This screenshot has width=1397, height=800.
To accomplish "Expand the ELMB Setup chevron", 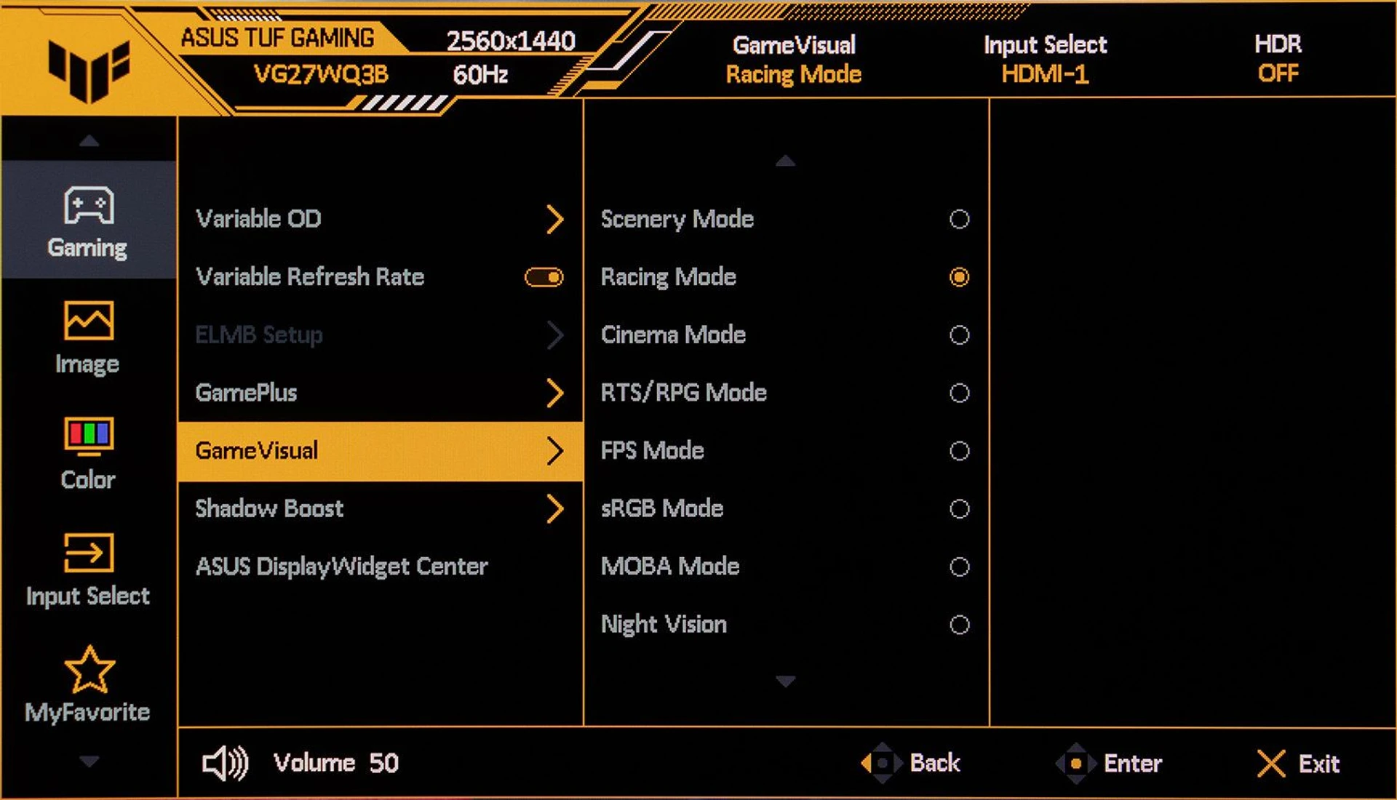I will pos(555,335).
